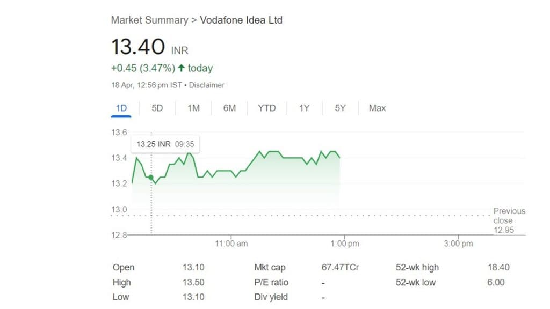Click the Previous close 12.95 label

(x=509, y=220)
